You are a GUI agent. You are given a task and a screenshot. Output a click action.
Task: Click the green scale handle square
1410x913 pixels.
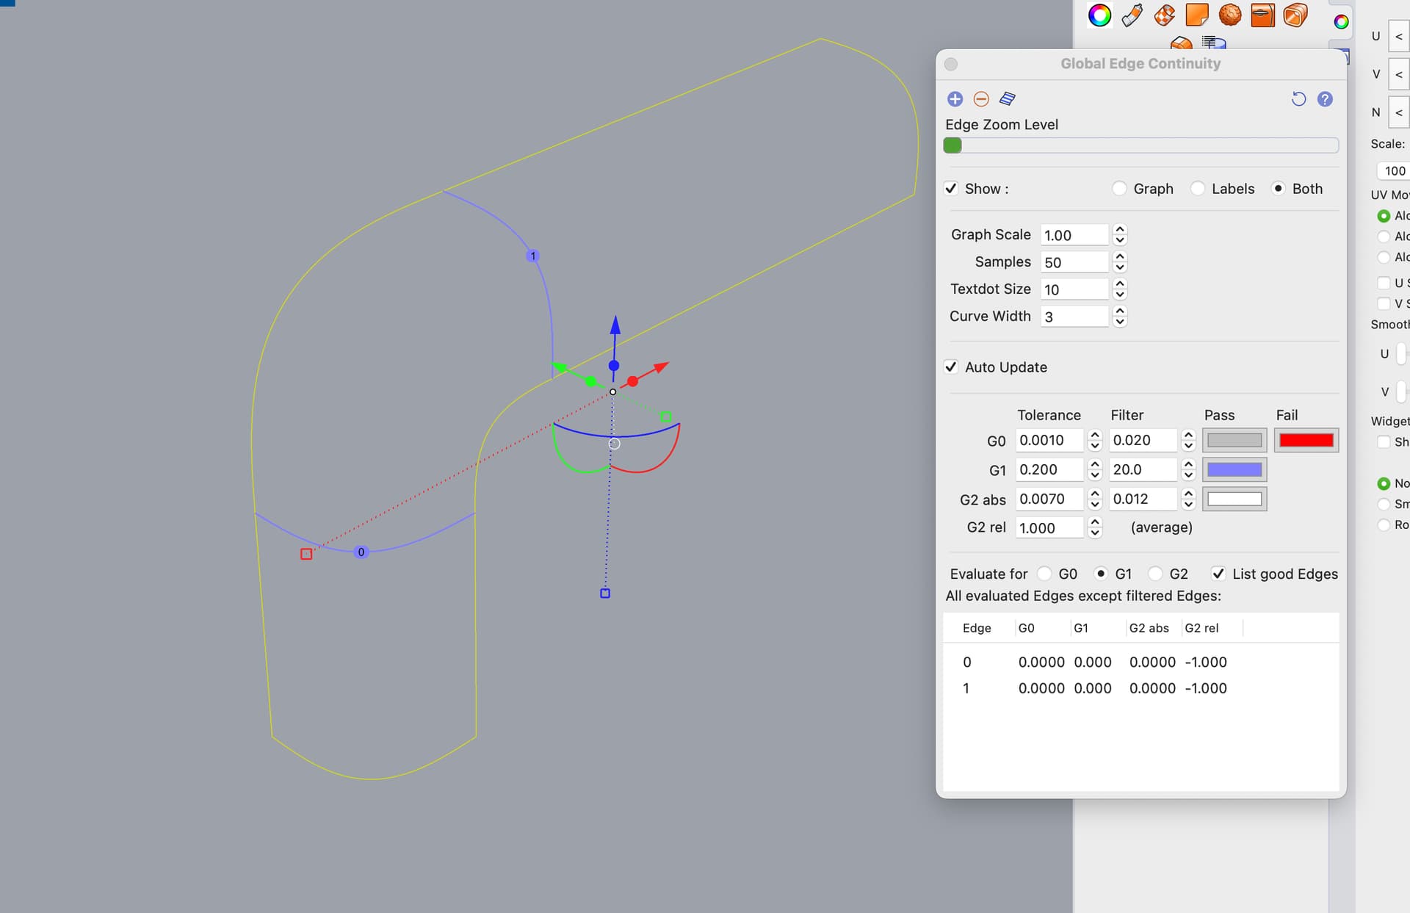tap(666, 416)
